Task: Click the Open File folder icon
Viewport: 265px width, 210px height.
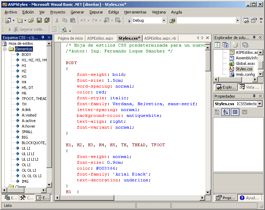Action: (x=31, y=20)
